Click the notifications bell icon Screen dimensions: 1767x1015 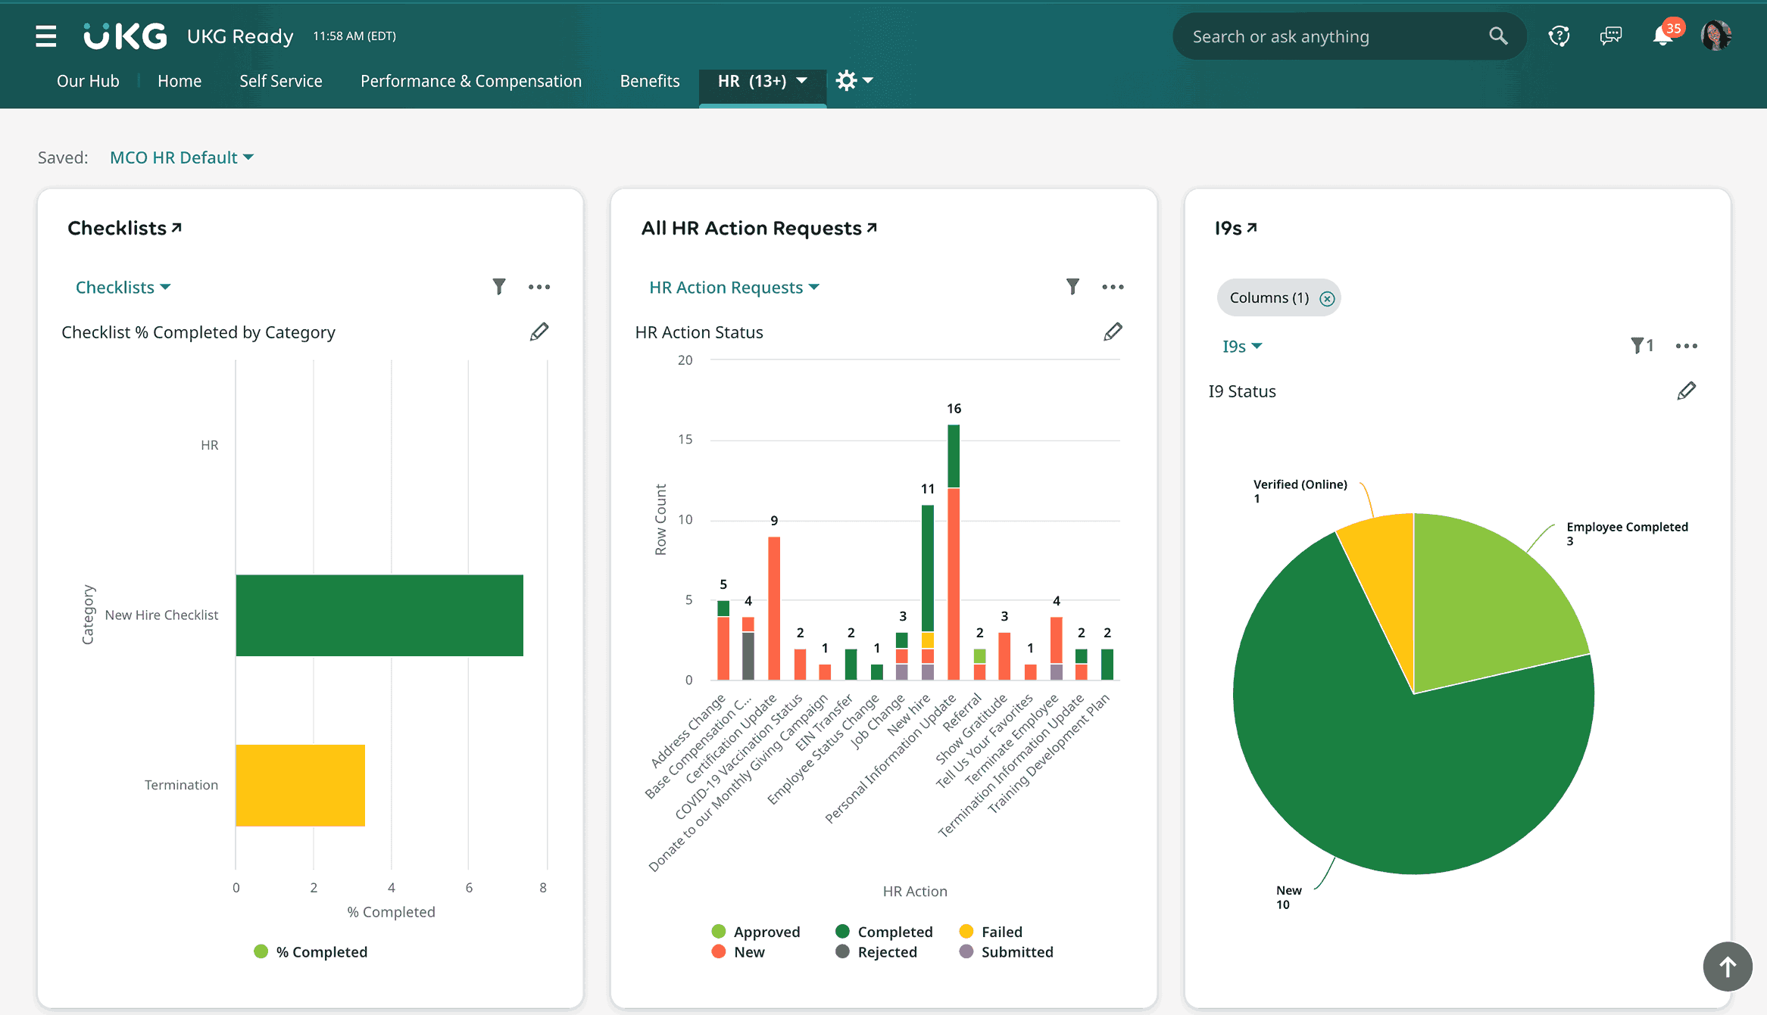(x=1662, y=36)
